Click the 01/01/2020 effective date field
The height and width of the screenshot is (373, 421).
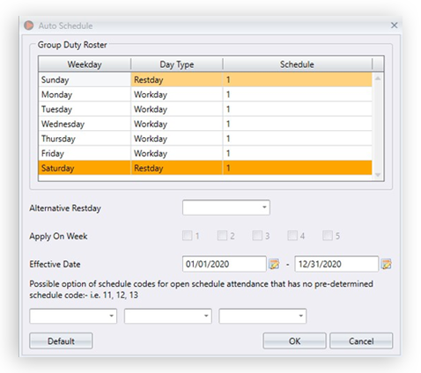point(225,264)
